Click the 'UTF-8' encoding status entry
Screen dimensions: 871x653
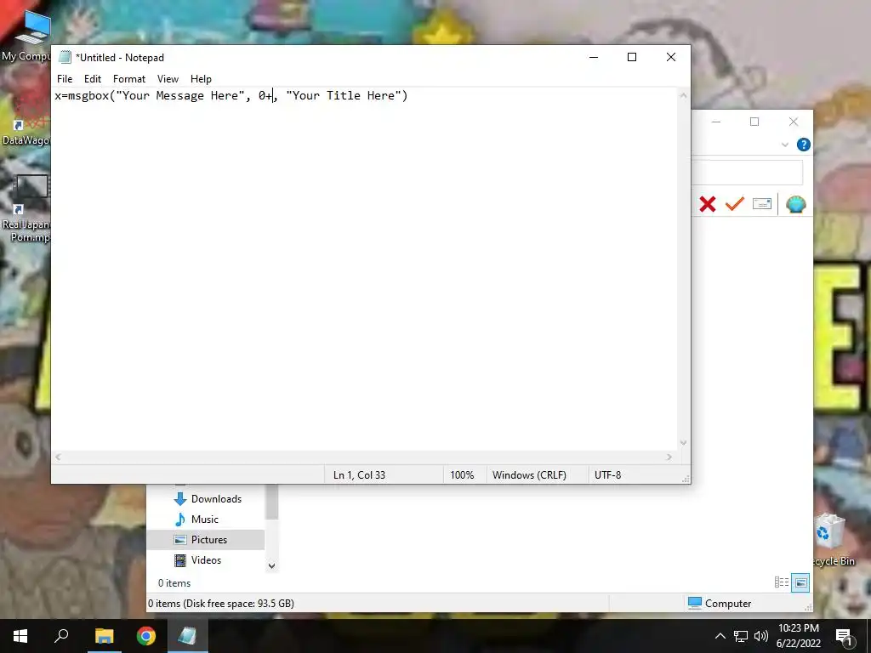pyautogui.click(x=607, y=475)
